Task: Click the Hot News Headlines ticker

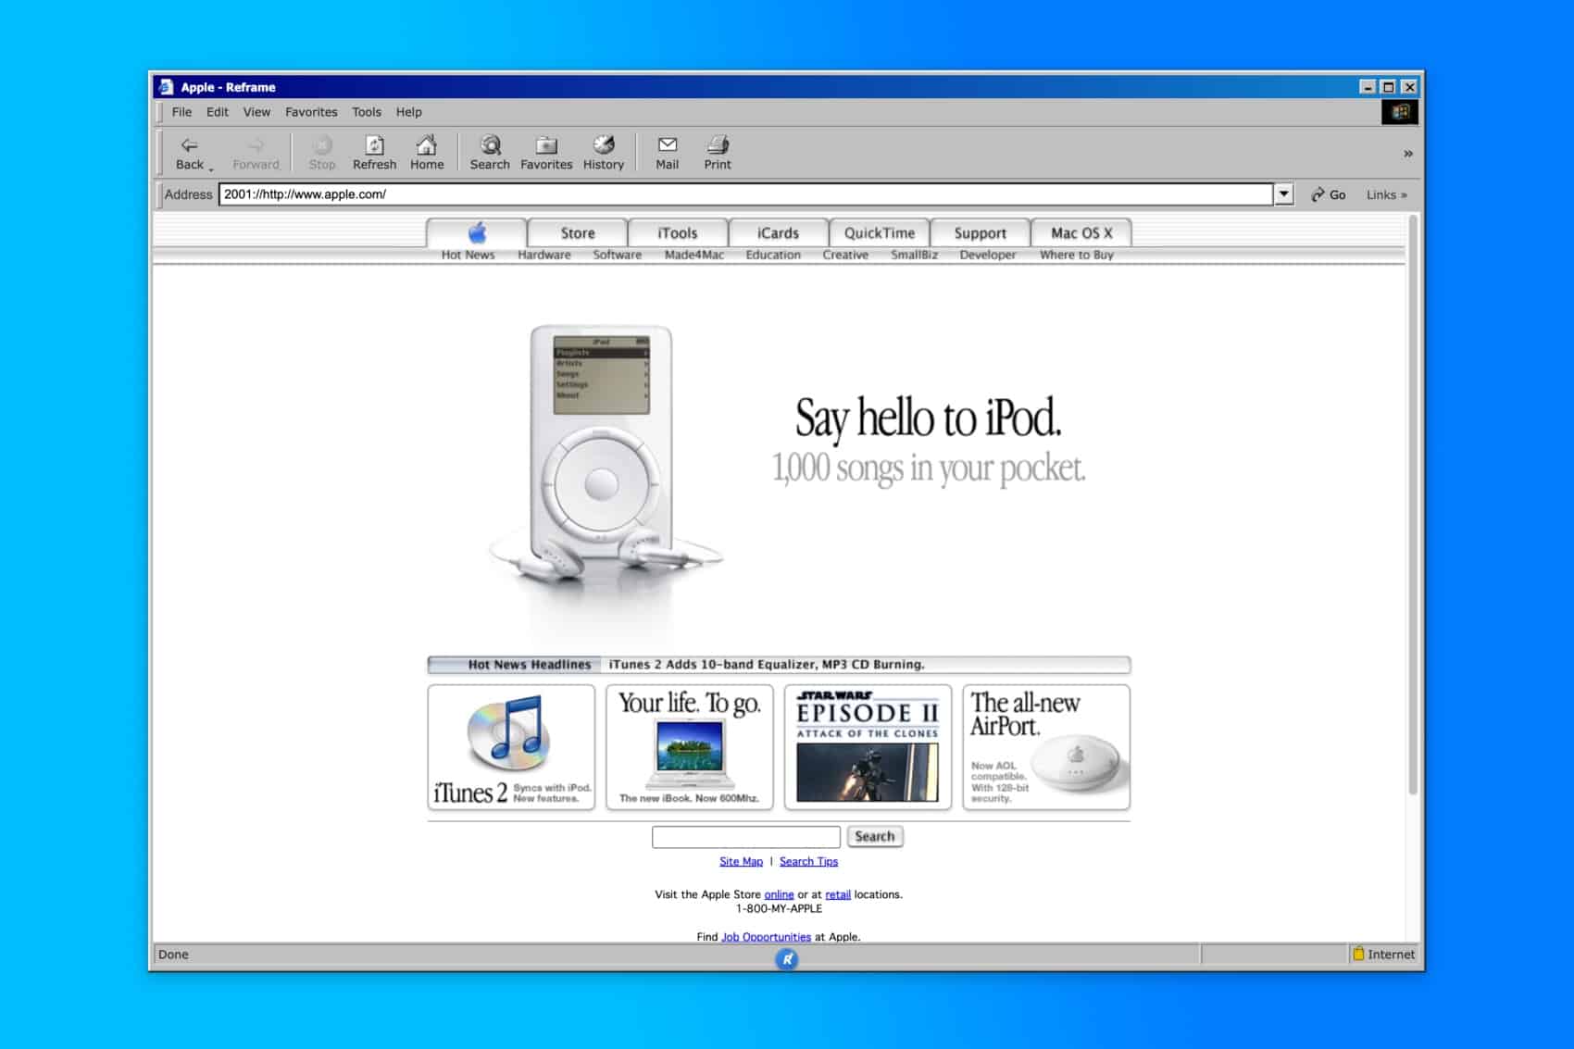Action: click(x=779, y=665)
